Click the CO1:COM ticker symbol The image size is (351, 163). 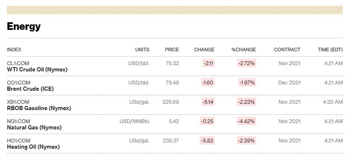pyautogui.click(x=18, y=83)
